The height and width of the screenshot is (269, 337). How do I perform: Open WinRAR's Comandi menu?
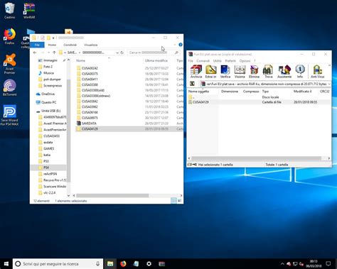click(203, 61)
